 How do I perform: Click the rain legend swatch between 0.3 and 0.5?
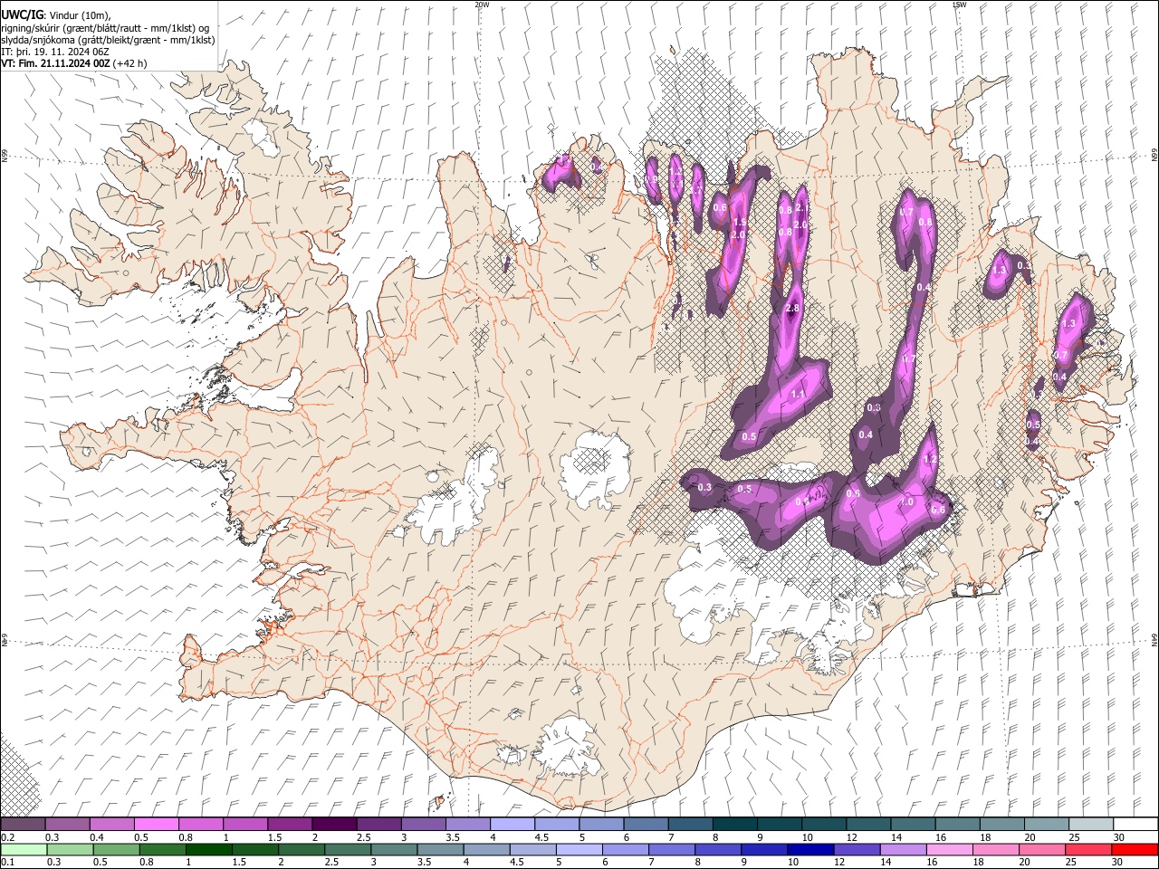pyautogui.click(x=71, y=850)
